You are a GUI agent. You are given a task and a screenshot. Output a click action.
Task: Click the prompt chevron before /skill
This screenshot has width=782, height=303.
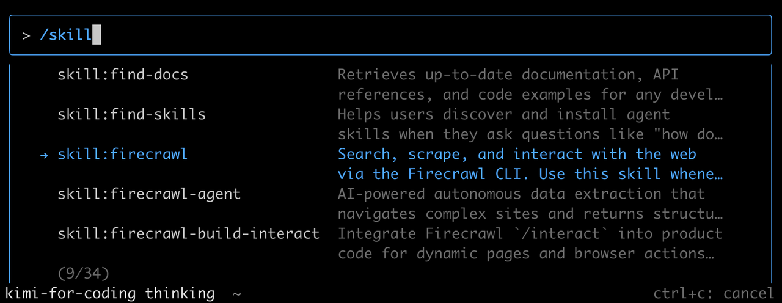coord(26,35)
